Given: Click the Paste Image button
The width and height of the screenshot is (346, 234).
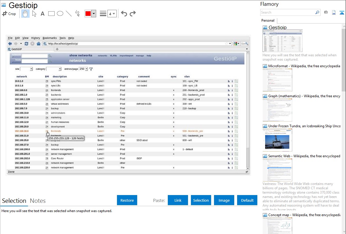Looking at the screenshot, I should point(224,200).
